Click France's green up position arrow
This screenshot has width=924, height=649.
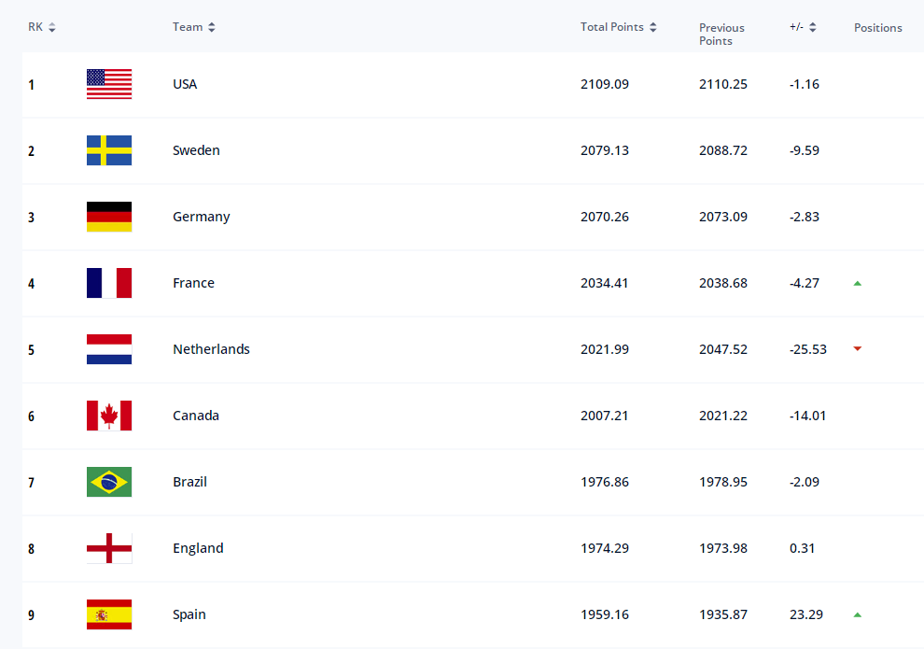pos(858,284)
